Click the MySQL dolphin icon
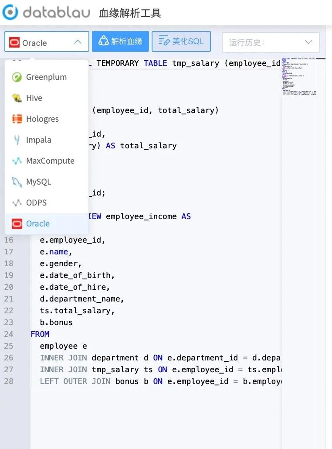Image resolution: width=332 pixels, height=449 pixels. click(17, 182)
